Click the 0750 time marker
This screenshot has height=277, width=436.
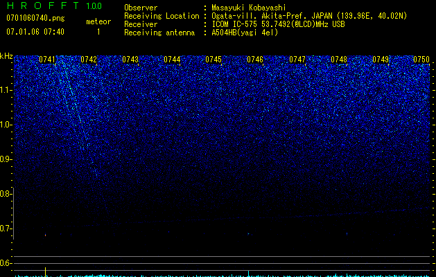pos(421,60)
